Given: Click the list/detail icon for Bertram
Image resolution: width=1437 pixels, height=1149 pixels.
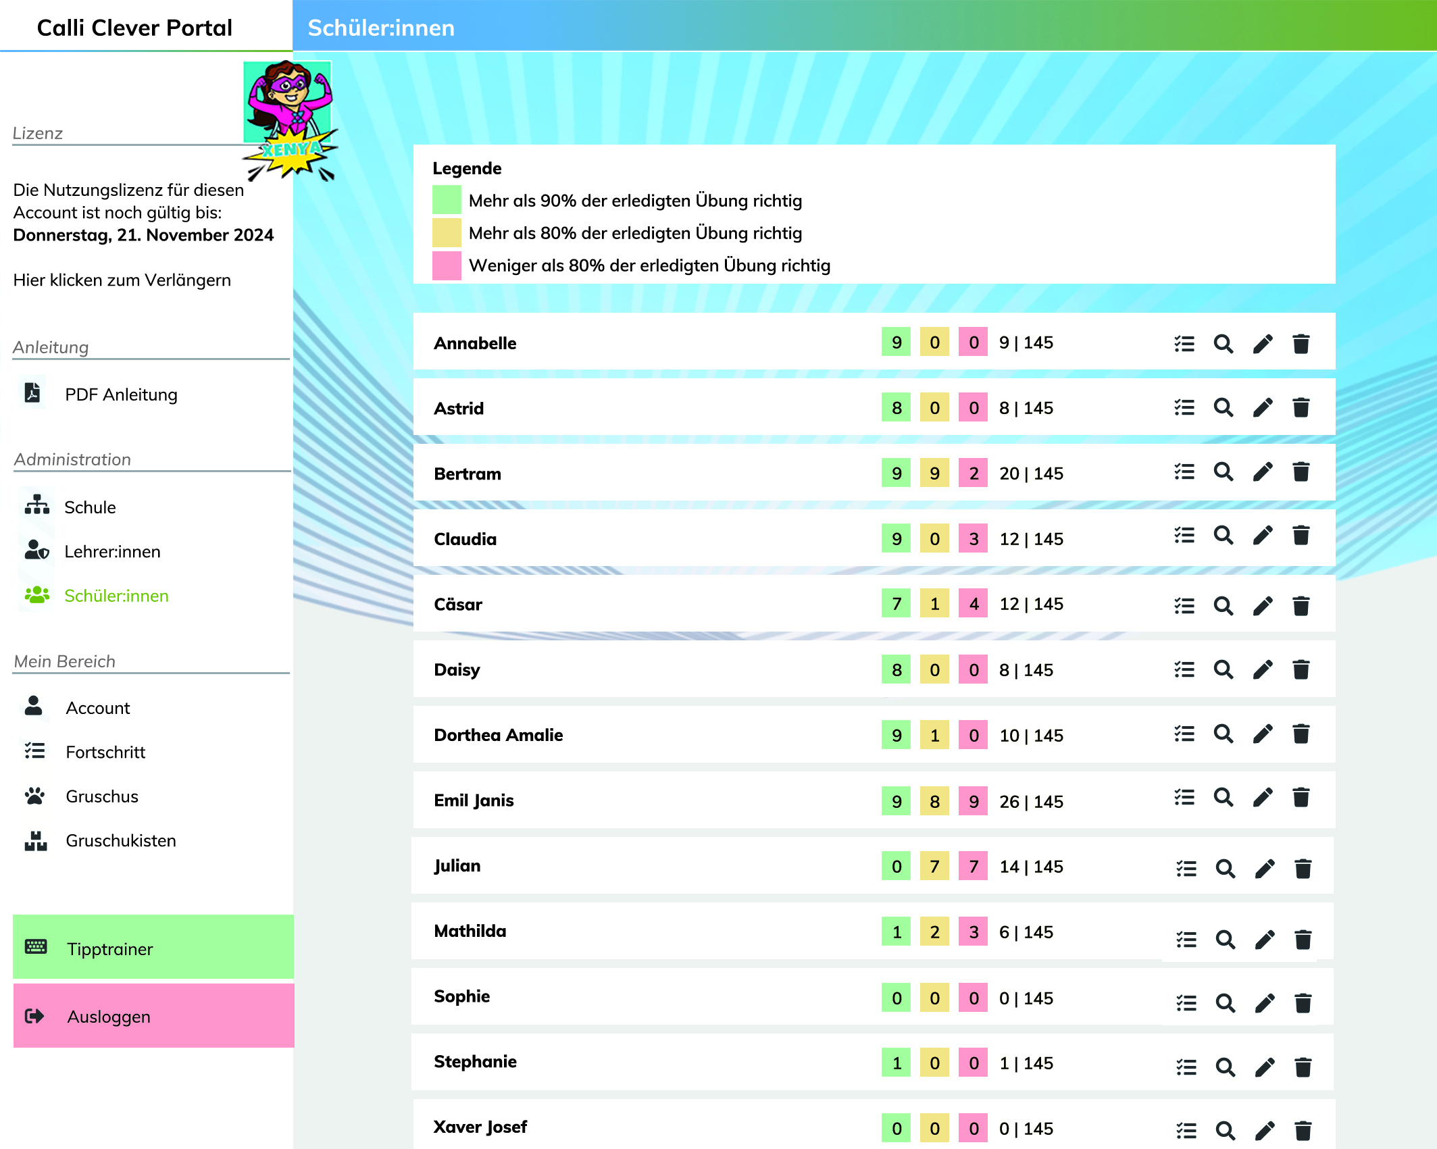Looking at the screenshot, I should pyautogui.click(x=1185, y=474).
